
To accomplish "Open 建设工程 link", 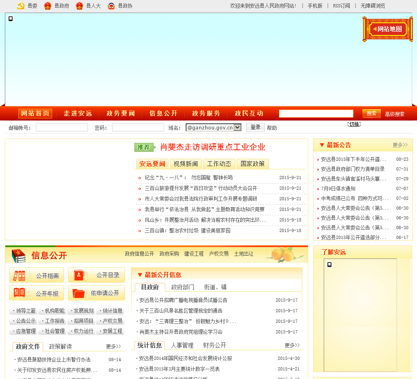I will 194,254.
